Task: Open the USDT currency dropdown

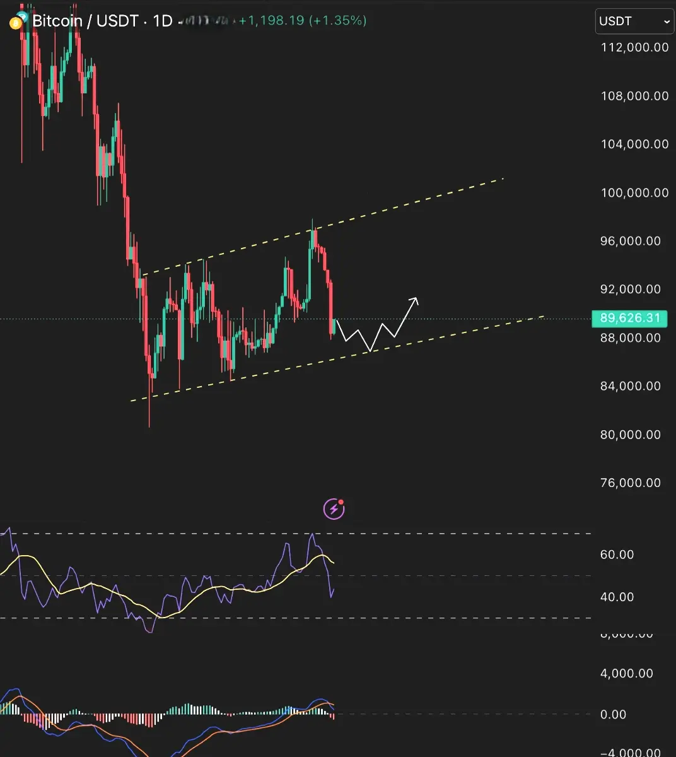Action: 635,21
